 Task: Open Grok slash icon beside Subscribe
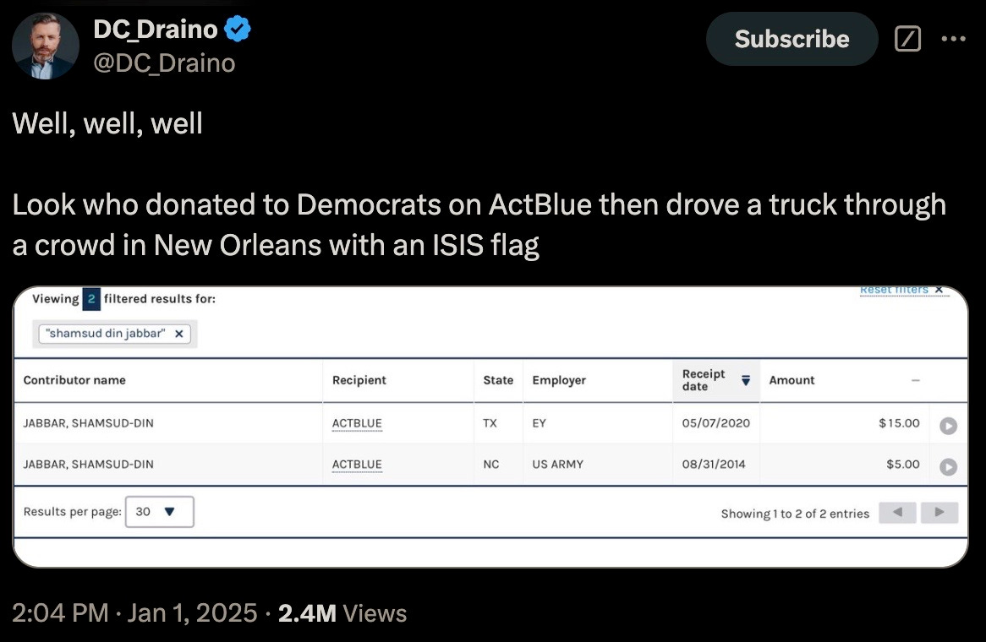(907, 39)
